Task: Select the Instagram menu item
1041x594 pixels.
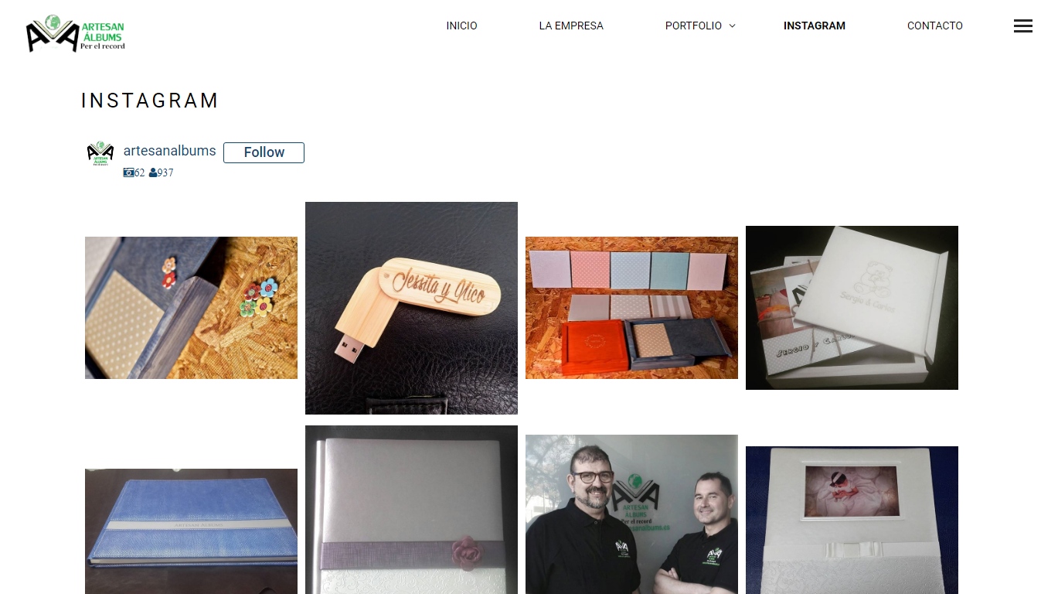Action: (815, 26)
